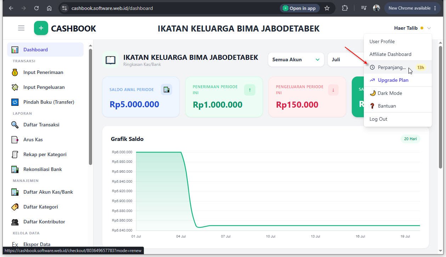Click the building icon on Saldo Awal card
446x257 pixels.
(166, 90)
